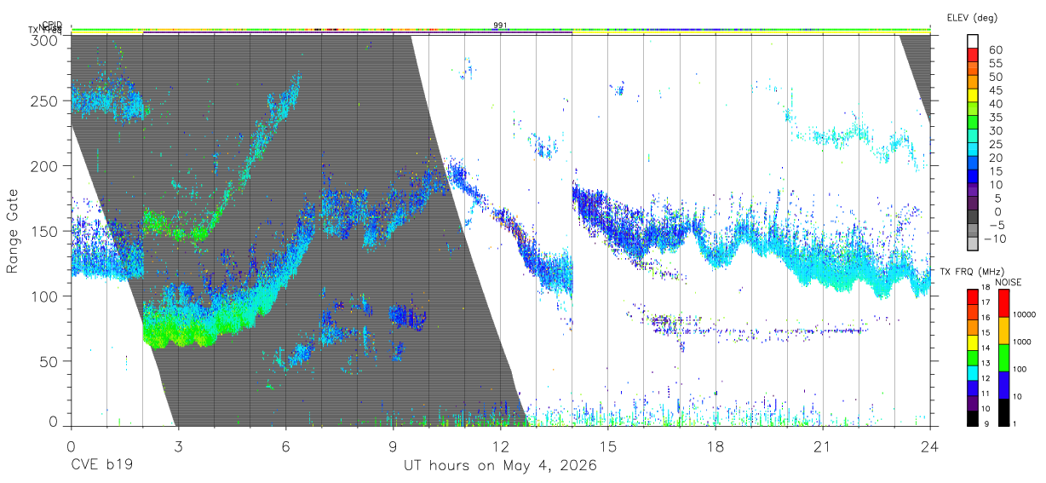This screenshot has width=1046, height=483.
Task: Click the '18' hour tick on the UT axis
Action: [716, 447]
